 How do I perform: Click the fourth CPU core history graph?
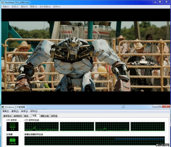148,127
